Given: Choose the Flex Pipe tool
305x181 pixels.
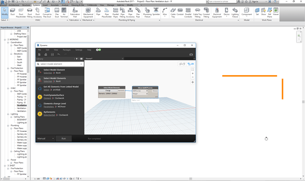Looking at the screenshot, I should (138, 13).
